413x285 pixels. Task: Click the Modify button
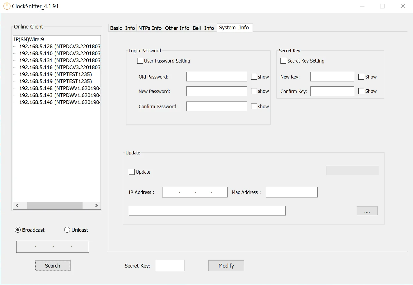(226, 266)
